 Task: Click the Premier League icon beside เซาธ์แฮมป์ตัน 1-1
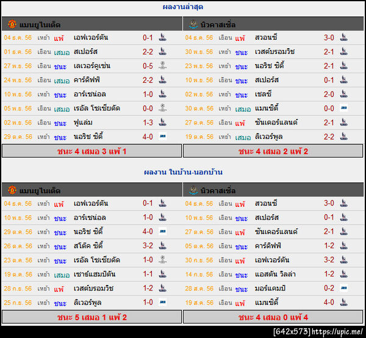coord(162,273)
